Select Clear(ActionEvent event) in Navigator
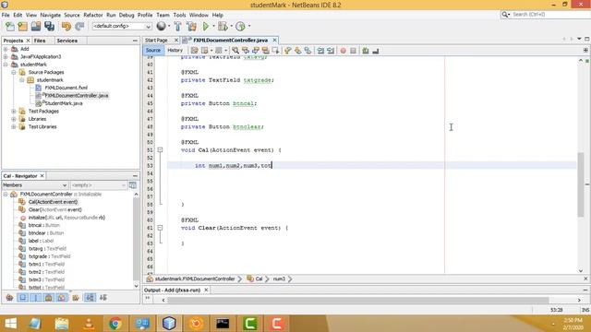 pos(55,209)
